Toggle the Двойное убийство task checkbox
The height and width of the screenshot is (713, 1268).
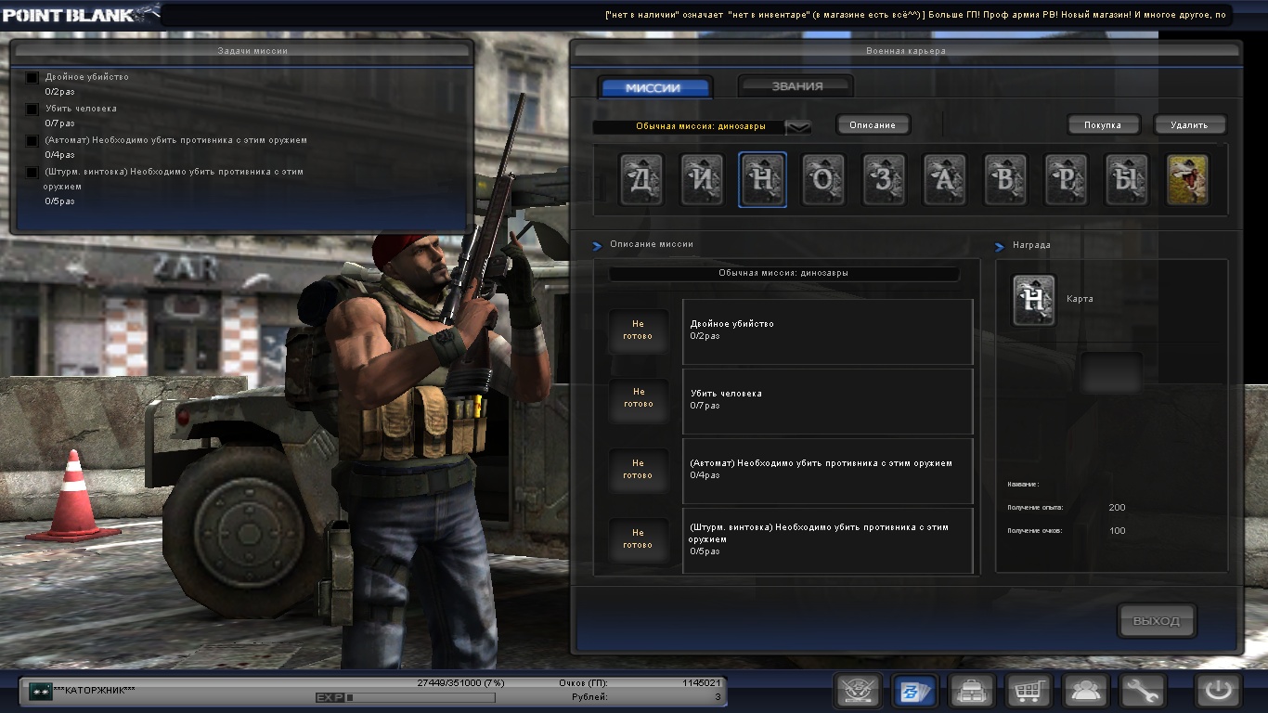[32, 78]
